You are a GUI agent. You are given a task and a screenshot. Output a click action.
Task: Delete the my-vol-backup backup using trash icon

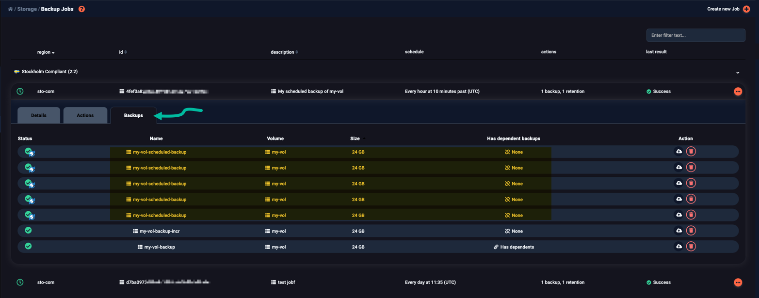coord(691,247)
